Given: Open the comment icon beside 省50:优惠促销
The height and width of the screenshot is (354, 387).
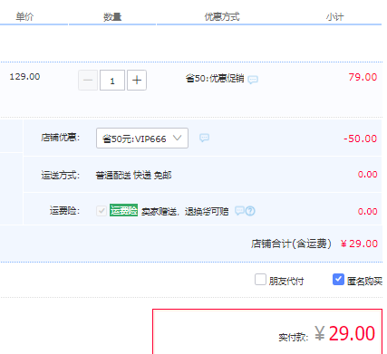Looking at the screenshot, I should coord(253,80).
